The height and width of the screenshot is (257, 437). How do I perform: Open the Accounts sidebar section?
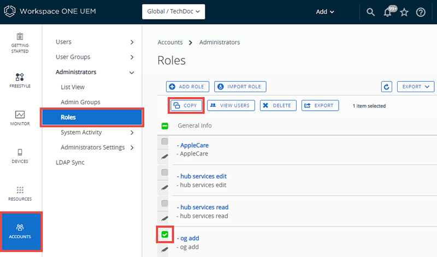21,231
